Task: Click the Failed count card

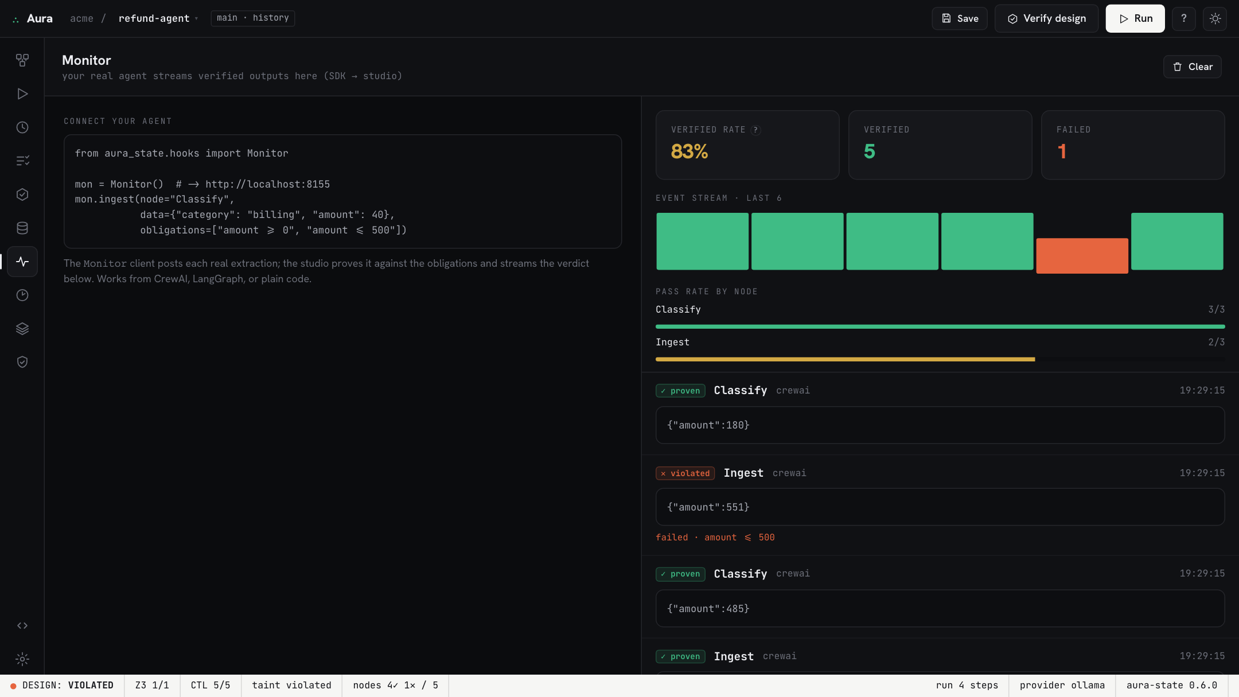Action: 1133,145
